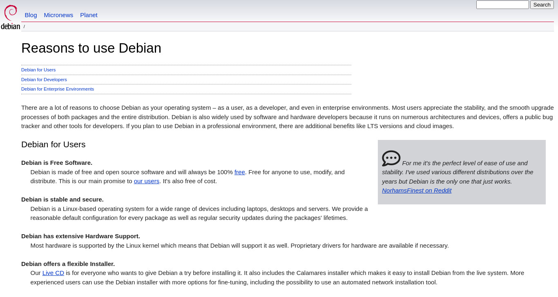Click 'Debian is stable and secure.' term
This screenshot has width=558, height=297.
62,199
